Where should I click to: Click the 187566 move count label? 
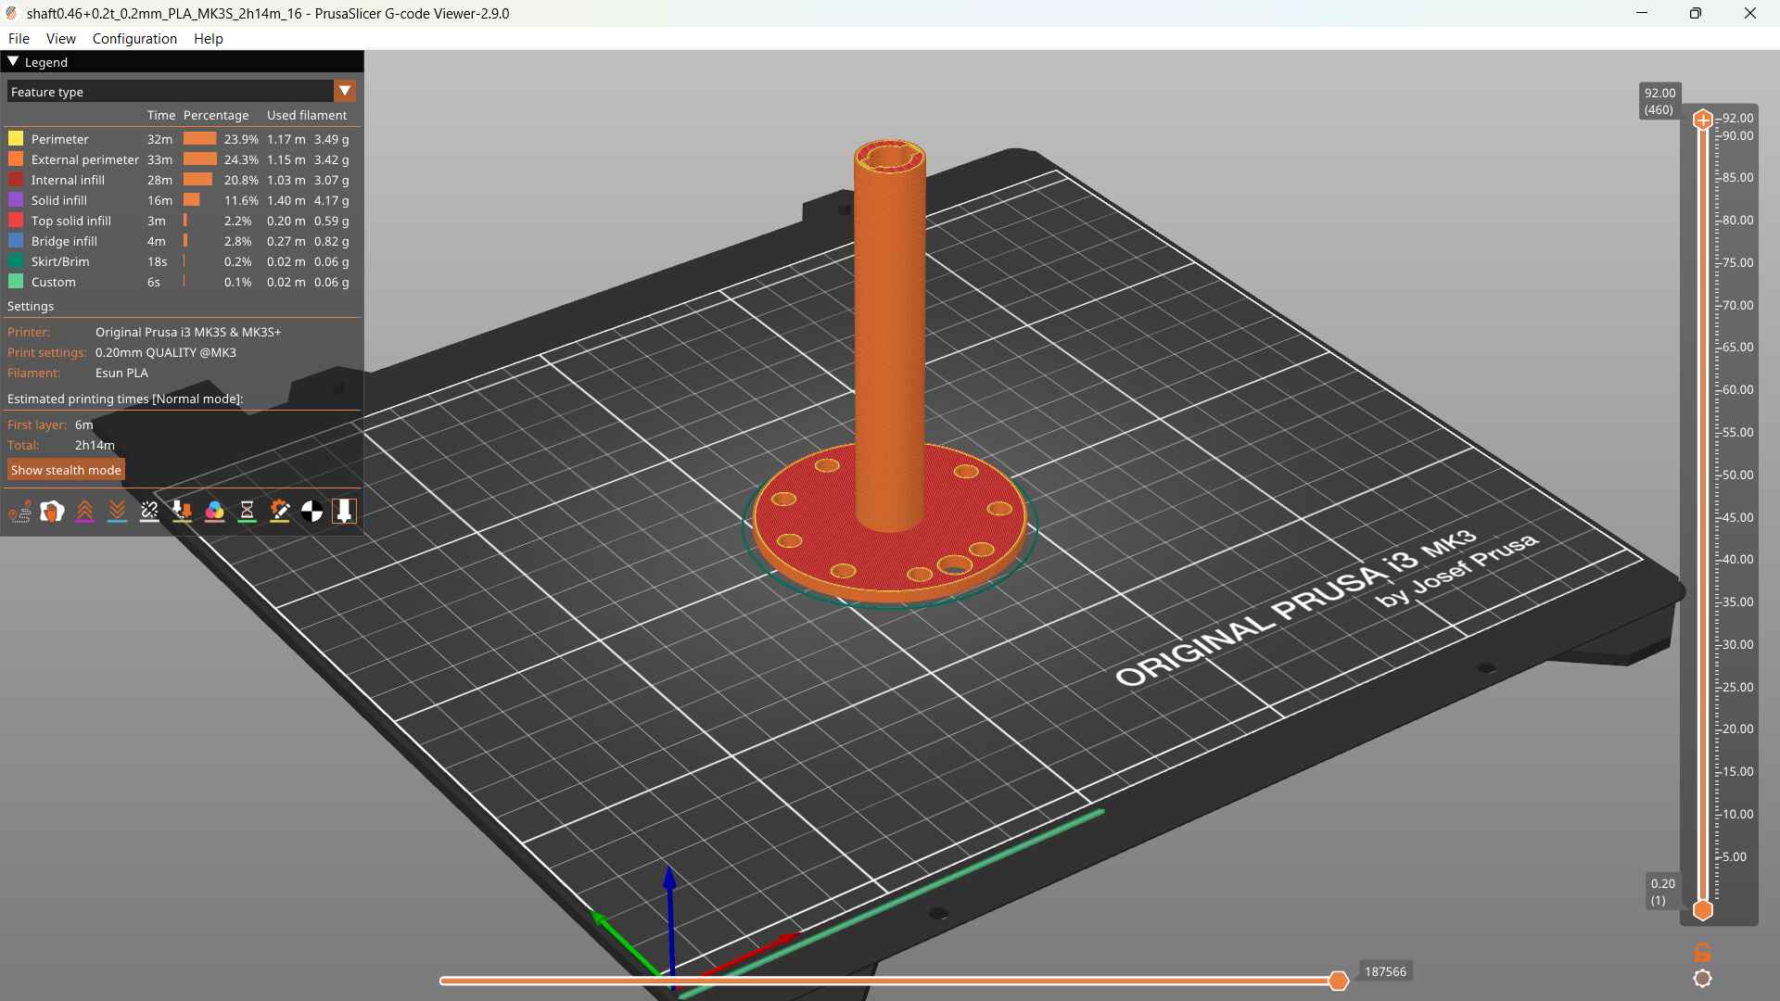[x=1385, y=971]
